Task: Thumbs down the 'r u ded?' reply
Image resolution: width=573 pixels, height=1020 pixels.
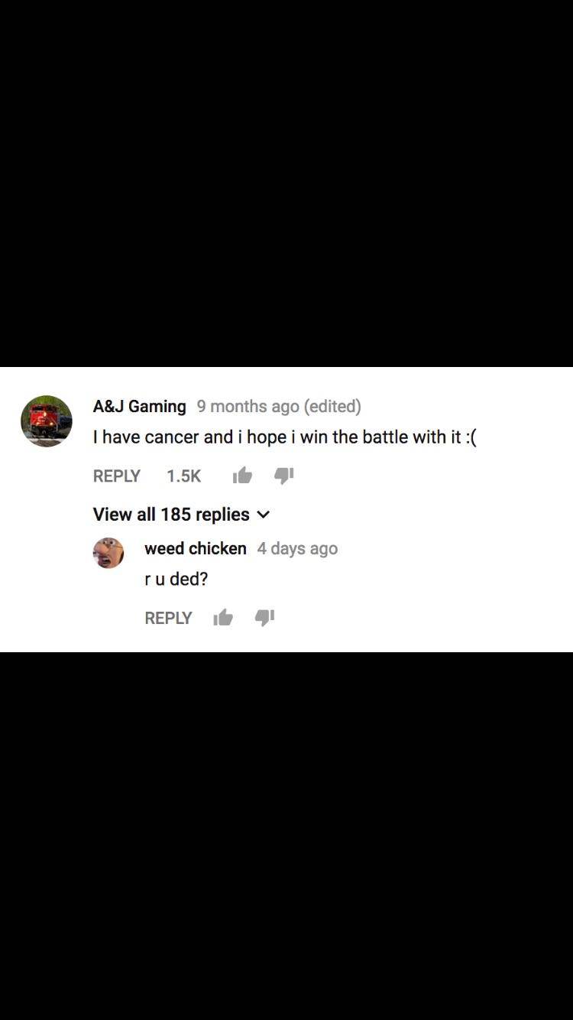Action: [x=264, y=617]
